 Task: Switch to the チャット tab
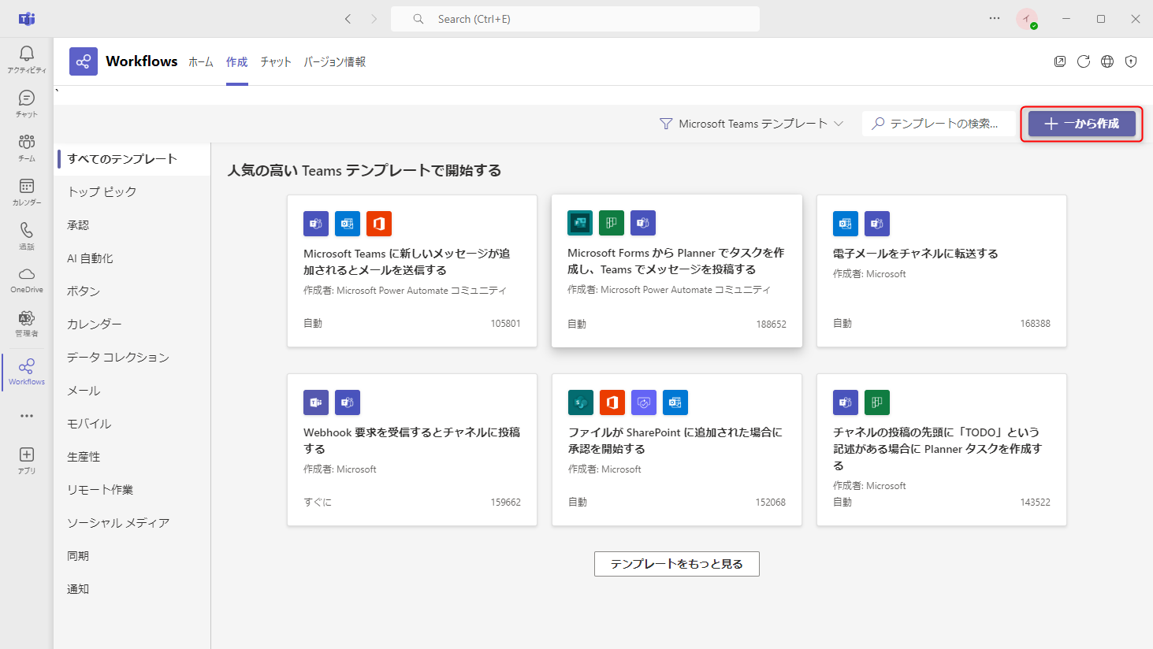click(x=276, y=61)
